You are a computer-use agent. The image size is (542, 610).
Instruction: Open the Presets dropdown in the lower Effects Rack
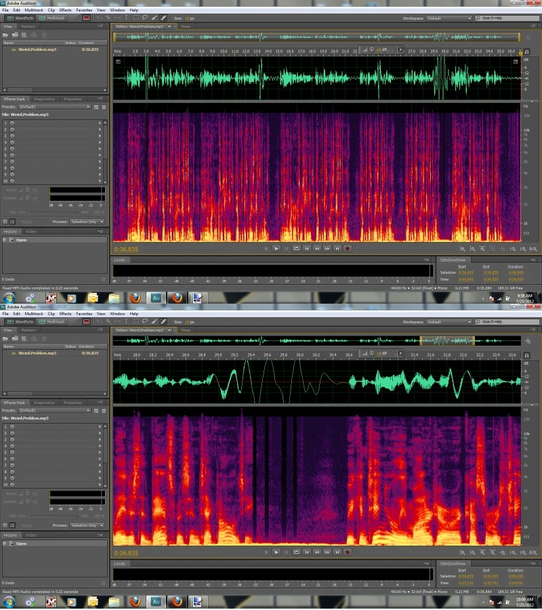pyautogui.click(x=54, y=411)
